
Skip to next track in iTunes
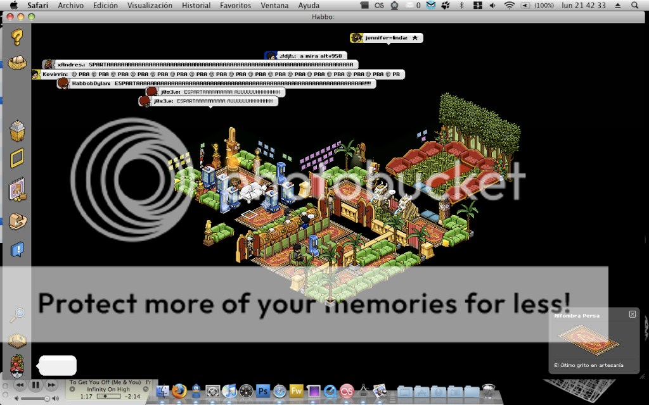tap(52, 385)
